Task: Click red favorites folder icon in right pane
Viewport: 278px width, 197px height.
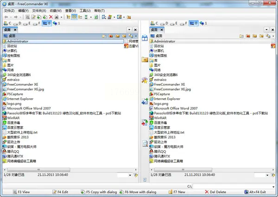Action: (x=248, y=36)
